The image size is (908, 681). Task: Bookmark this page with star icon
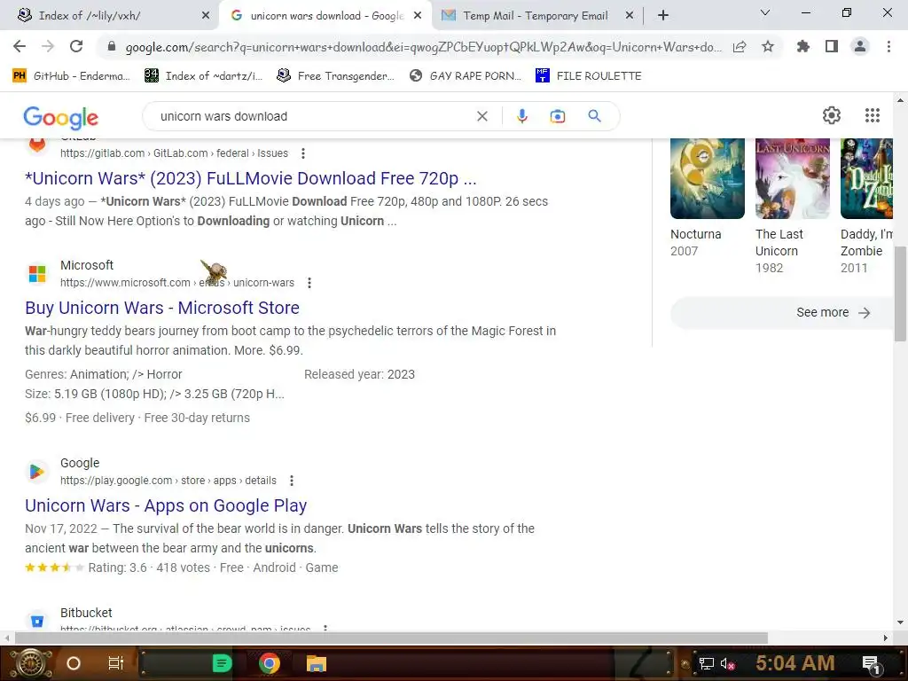[x=768, y=46]
